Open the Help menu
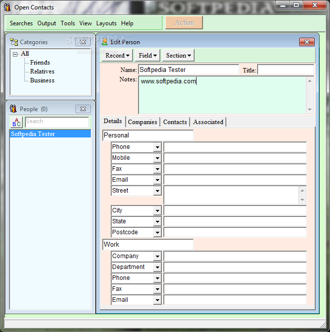This screenshot has height=332, width=330. pos(127,23)
